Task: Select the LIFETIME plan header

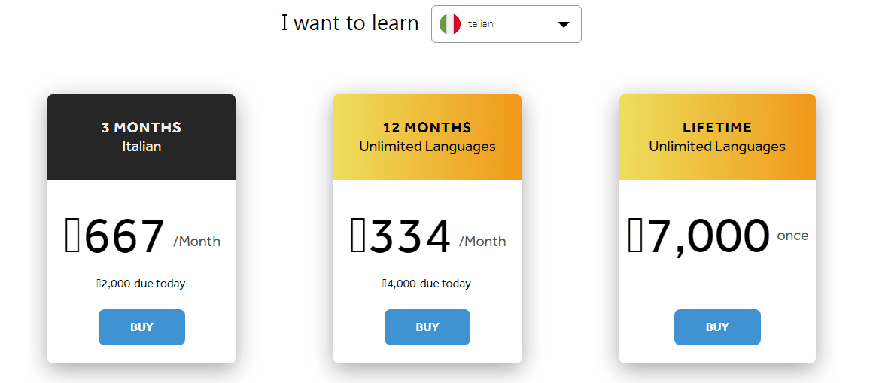Action: [717, 137]
